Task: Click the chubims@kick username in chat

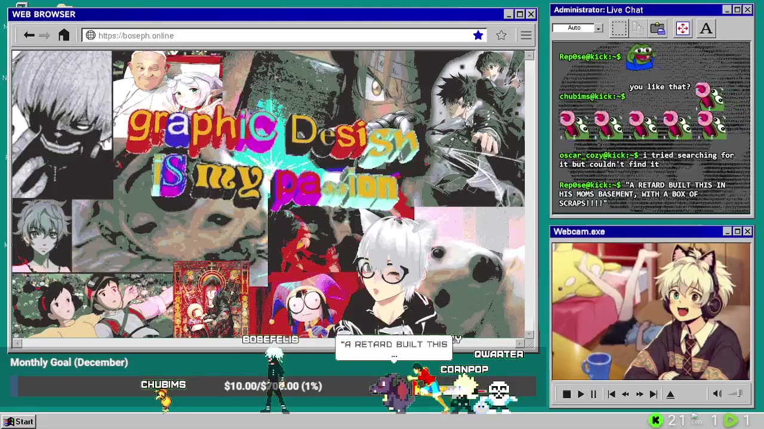Action: [592, 97]
